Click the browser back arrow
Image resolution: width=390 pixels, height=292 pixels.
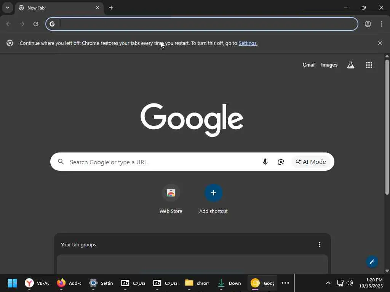pos(8,24)
